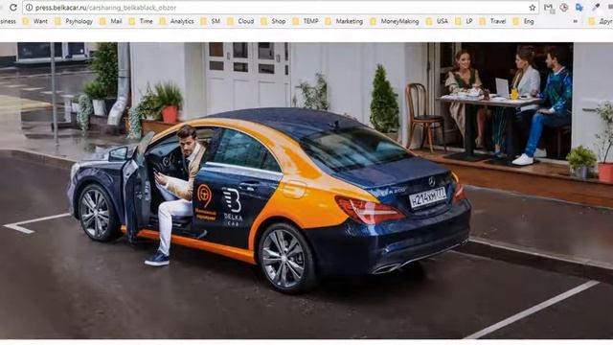Open the Psyhology bookmarks folder
The width and height of the screenshot is (613, 345).
click(x=74, y=21)
